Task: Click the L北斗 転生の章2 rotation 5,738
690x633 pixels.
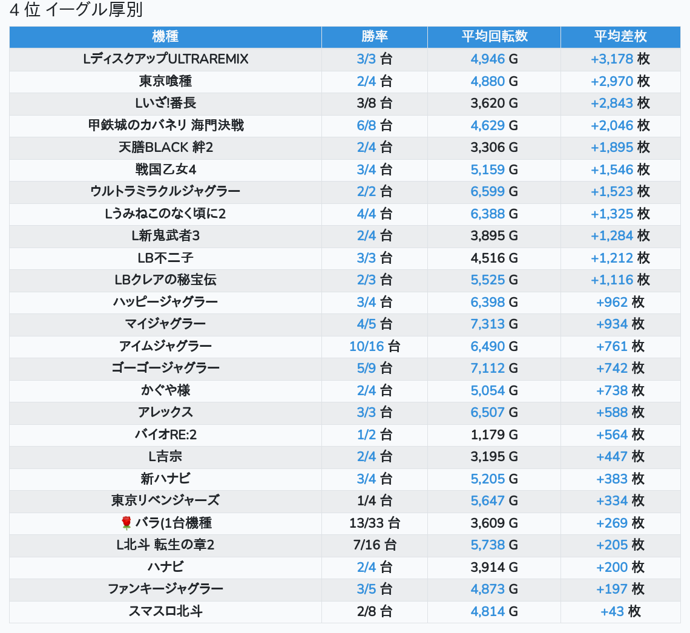Action: [487, 545]
